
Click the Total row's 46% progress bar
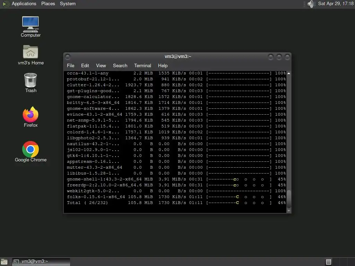239,203
